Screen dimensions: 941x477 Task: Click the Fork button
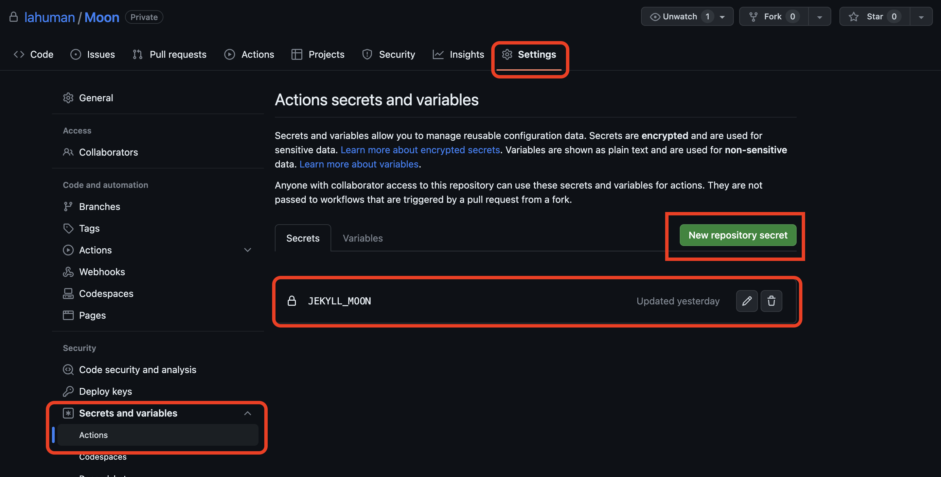click(773, 17)
